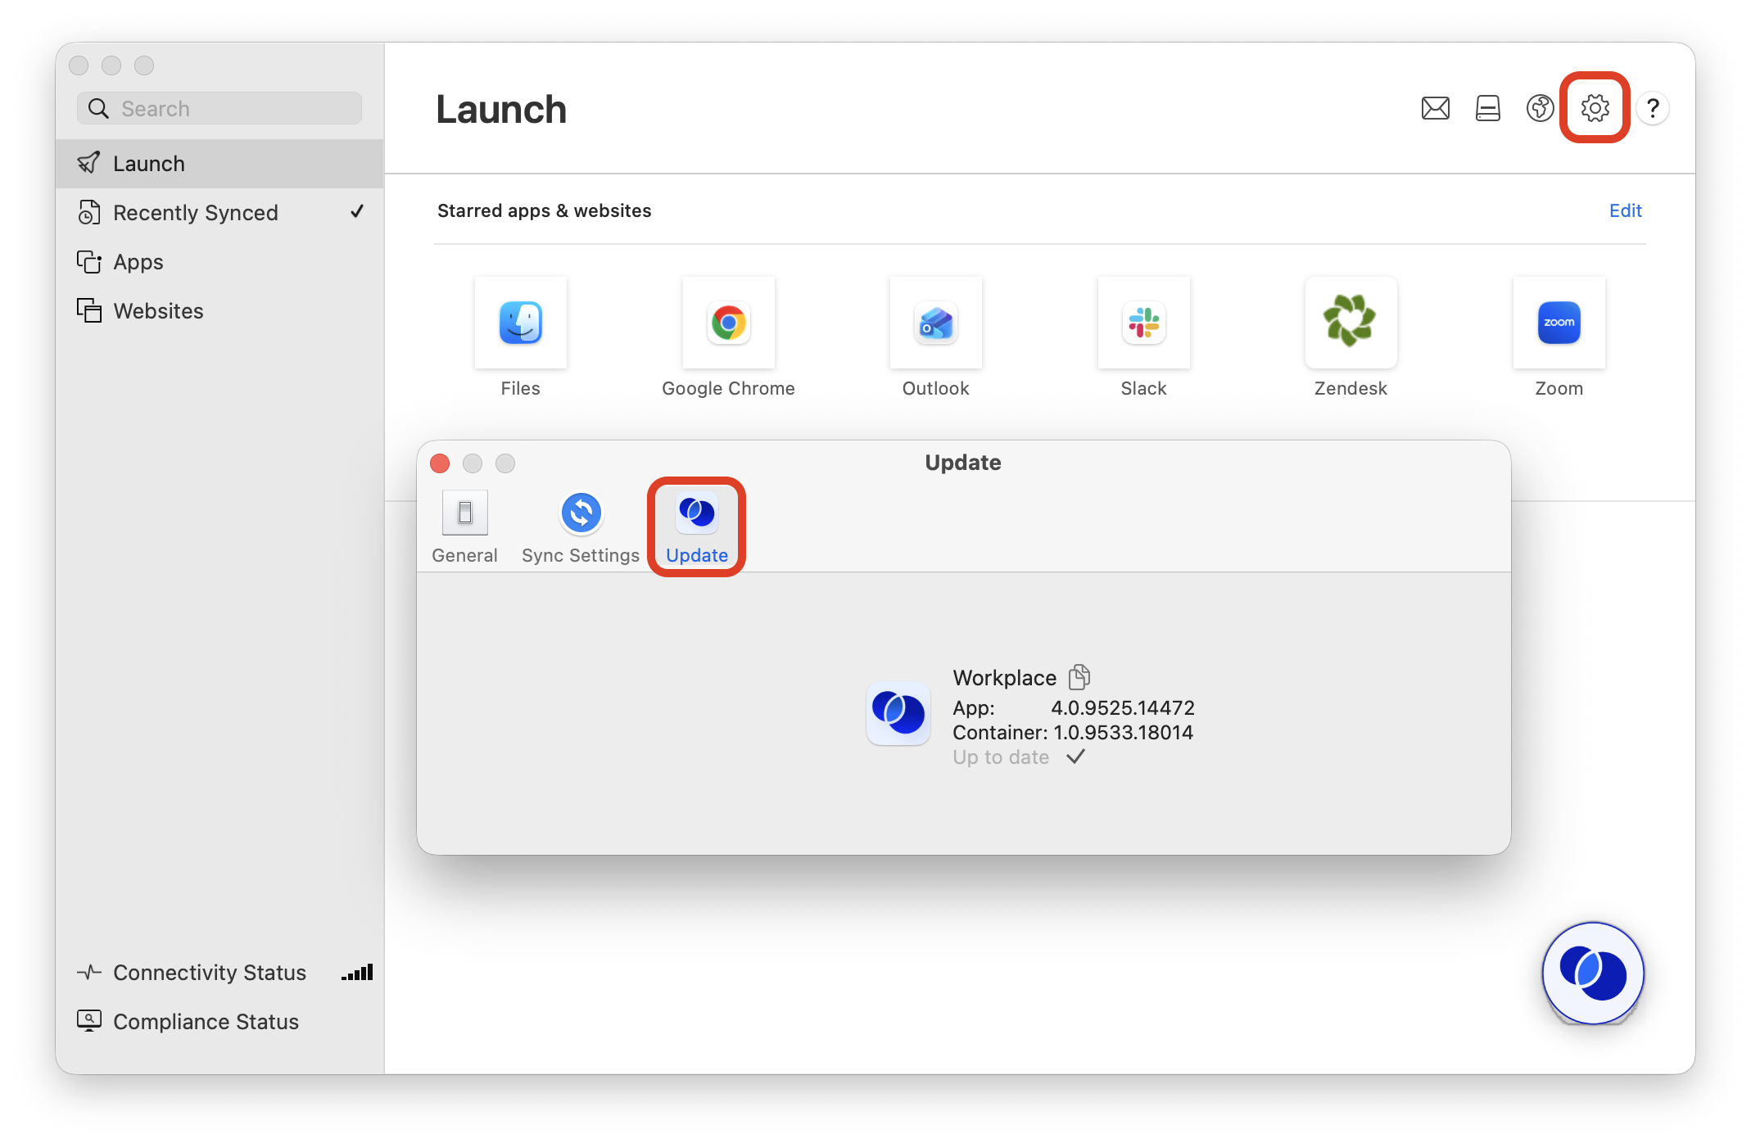The height and width of the screenshot is (1143, 1751).
Task: Open Zendesk from starred apps
Action: [1351, 323]
